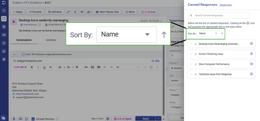
Task: Click the Search Canned Responses field
Action: 219,15
